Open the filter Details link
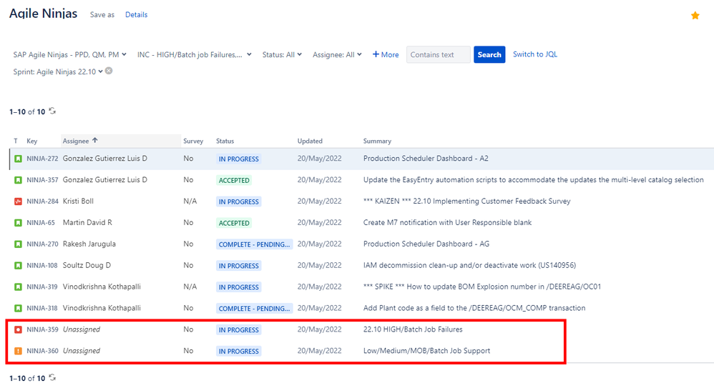 coord(136,14)
